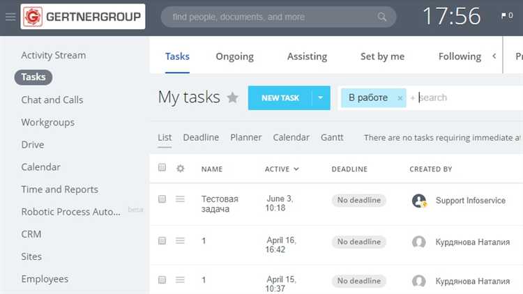Click the Gertner Group logo
523x294 pixels.
[x=82, y=17]
